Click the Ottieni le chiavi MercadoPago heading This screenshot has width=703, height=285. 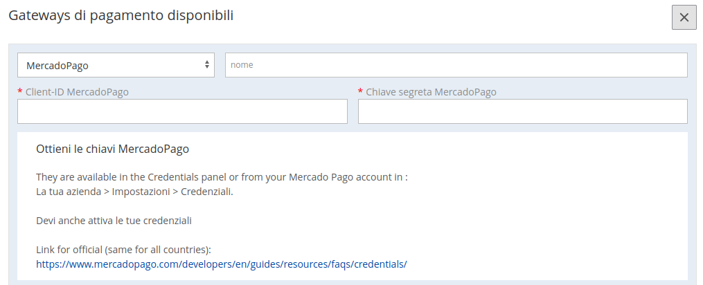[x=112, y=149]
